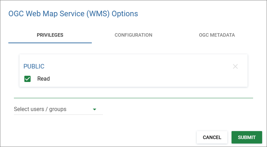Toggle Read permission via its text label
The width and height of the screenshot is (267, 147).
[x=43, y=79]
